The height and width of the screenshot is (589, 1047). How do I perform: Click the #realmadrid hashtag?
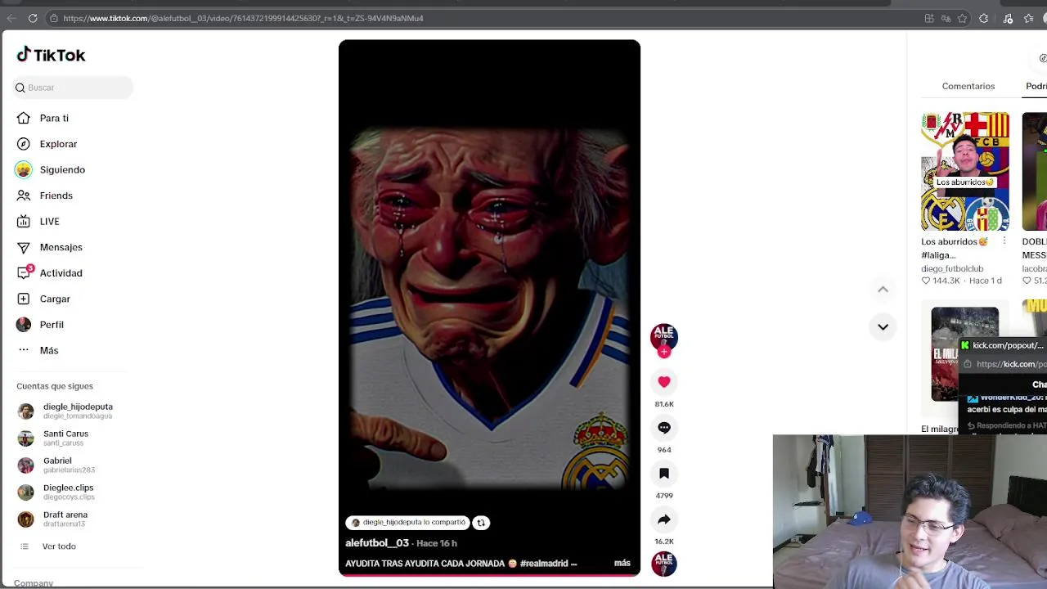(x=544, y=564)
